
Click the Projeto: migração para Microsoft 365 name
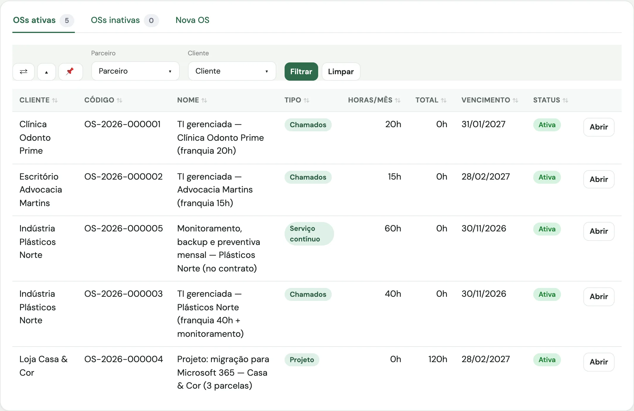223,372
